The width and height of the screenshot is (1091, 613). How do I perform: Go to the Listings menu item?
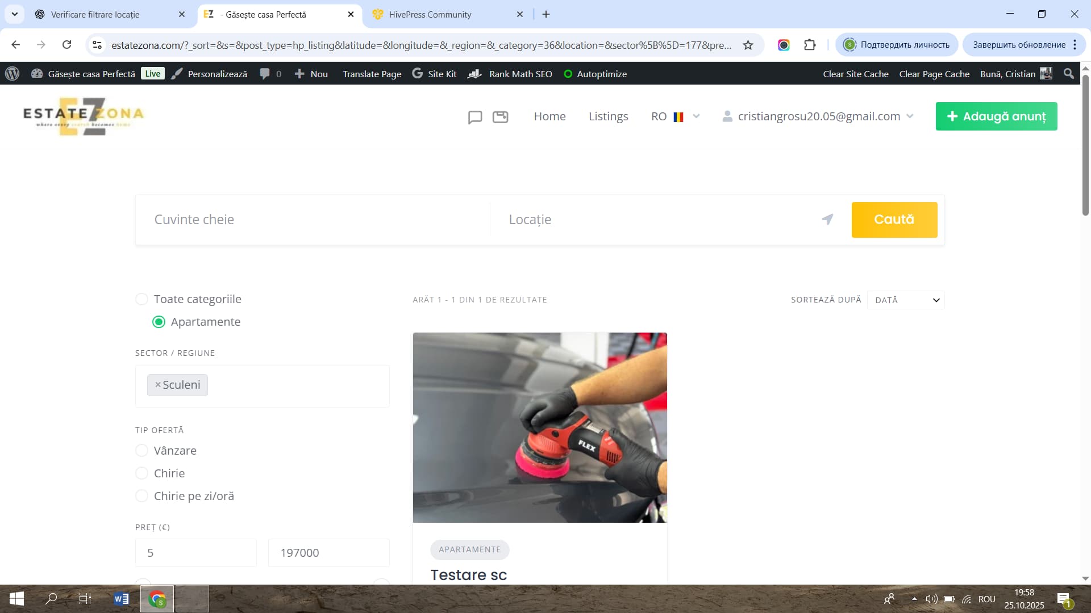(608, 116)
